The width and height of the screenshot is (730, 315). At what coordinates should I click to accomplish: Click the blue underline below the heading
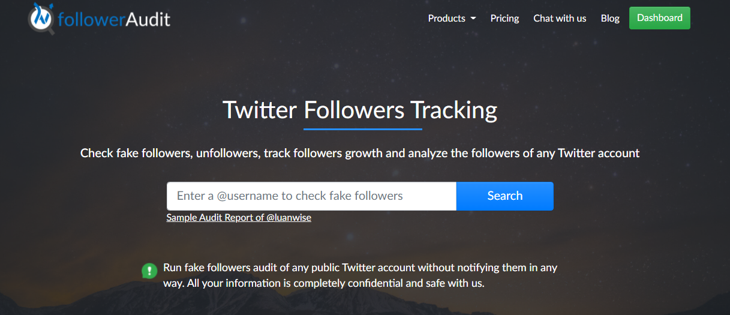pos(363,128)
